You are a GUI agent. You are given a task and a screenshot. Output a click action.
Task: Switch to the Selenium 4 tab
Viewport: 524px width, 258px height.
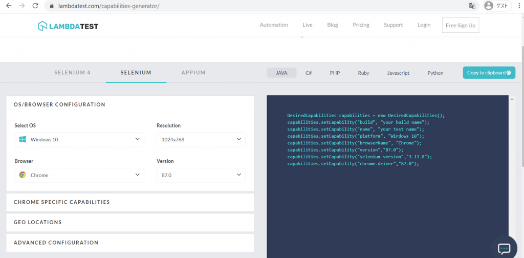(x=73, y=73)
